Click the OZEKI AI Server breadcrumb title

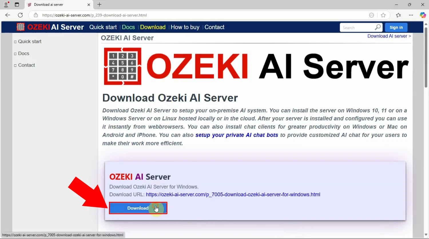[127, 38]
